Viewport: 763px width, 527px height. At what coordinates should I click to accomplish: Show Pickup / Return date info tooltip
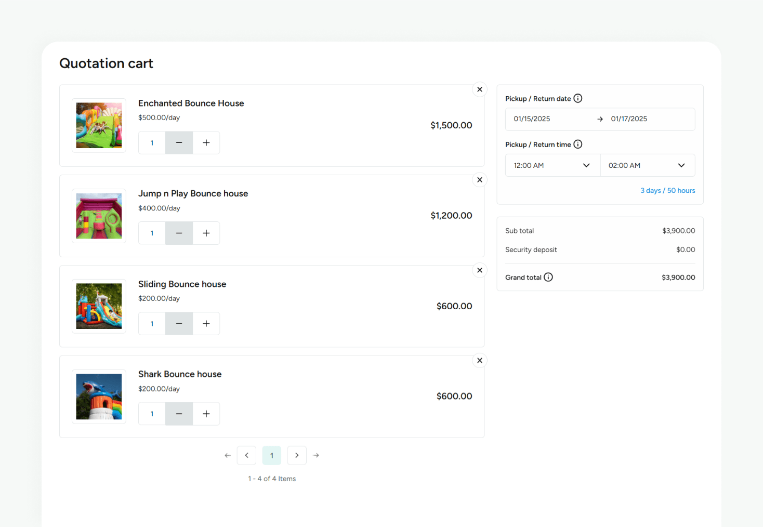click(578, 98)
